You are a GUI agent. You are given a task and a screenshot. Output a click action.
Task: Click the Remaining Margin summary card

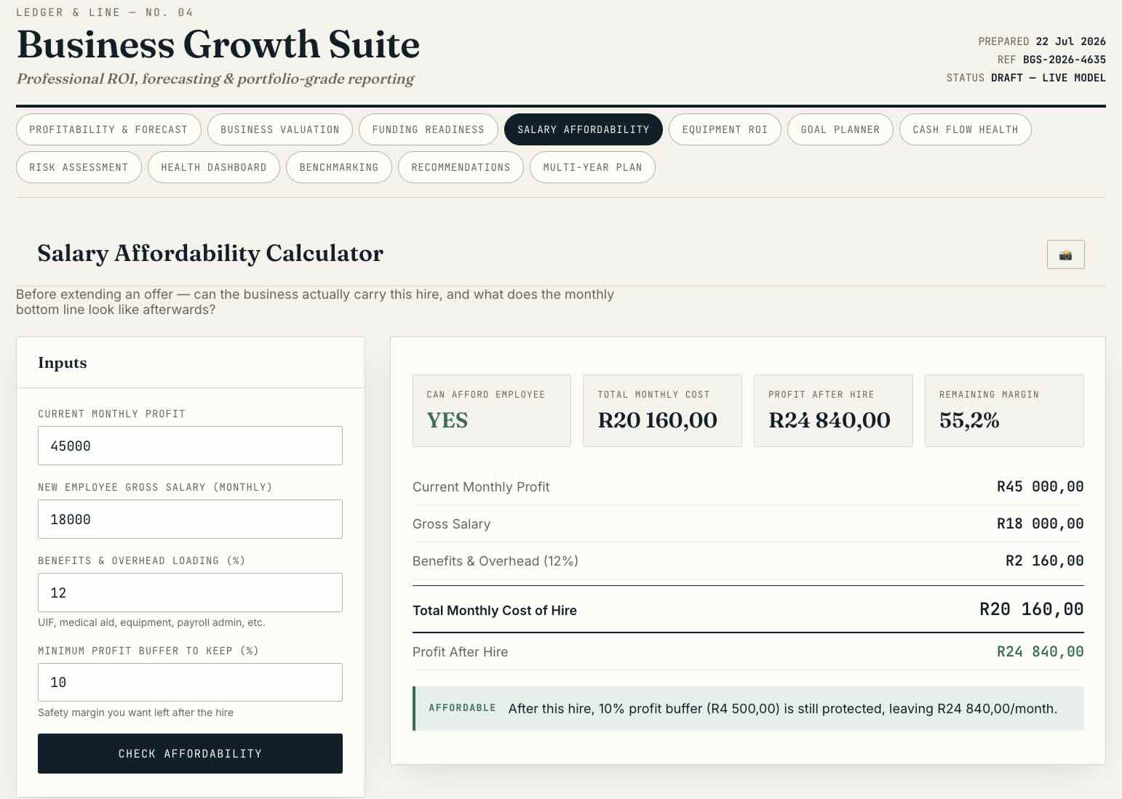[x=1004, y=411]
